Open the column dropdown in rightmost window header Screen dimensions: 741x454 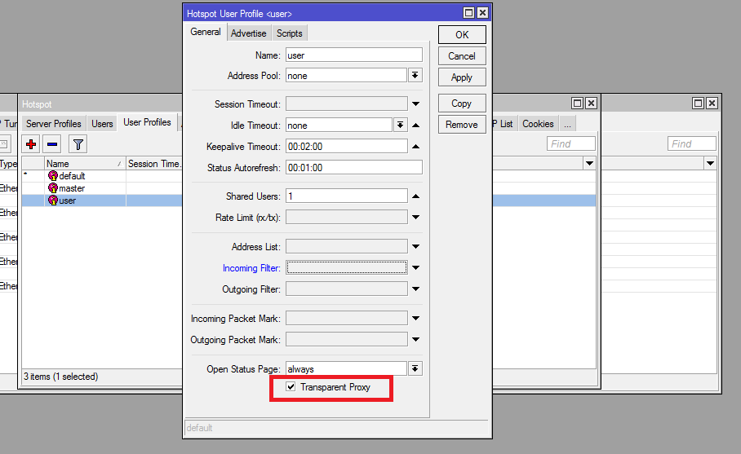tap(710, 163)
